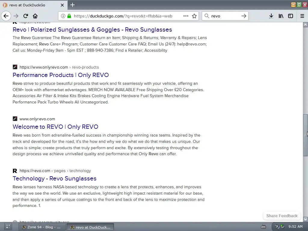Open the library bookmarks icon
The image size is (308, 231).
(x=281, y=16)
